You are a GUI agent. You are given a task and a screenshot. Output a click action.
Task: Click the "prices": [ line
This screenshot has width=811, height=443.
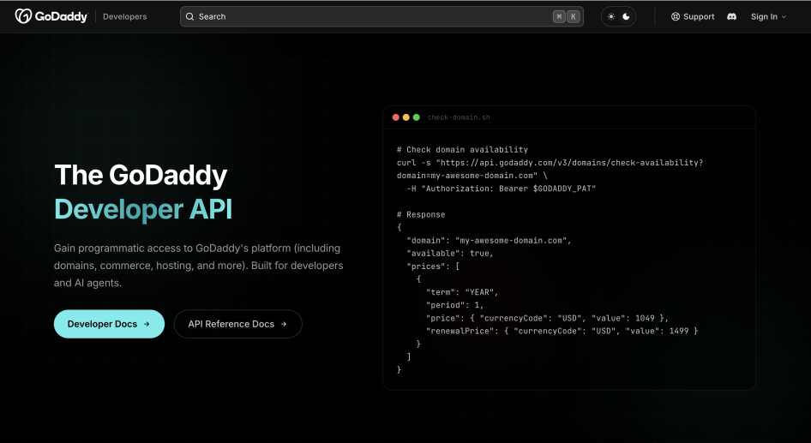433,266
